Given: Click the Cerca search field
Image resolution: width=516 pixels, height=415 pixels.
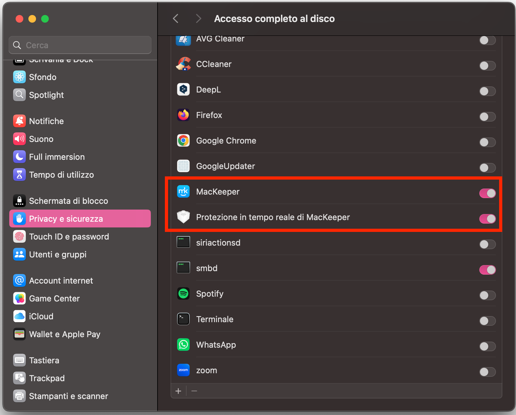Looking at the screenshot, I should [80, 45].
